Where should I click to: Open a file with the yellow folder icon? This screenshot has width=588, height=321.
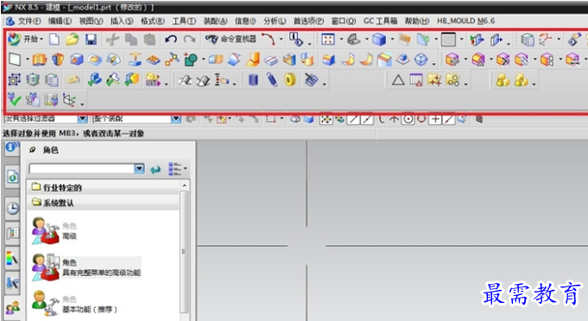click(73, 39)
